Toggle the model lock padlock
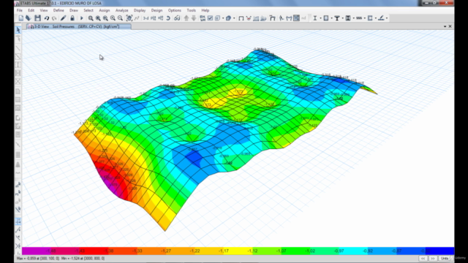Viewport: 468px width, 263px height. point(72,18)
